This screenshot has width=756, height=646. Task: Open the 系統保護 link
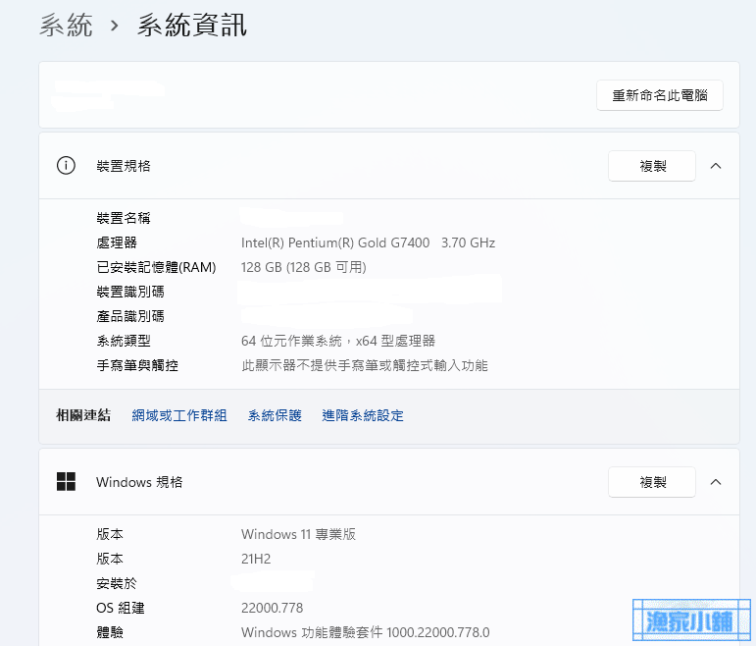tap(275, 415)
